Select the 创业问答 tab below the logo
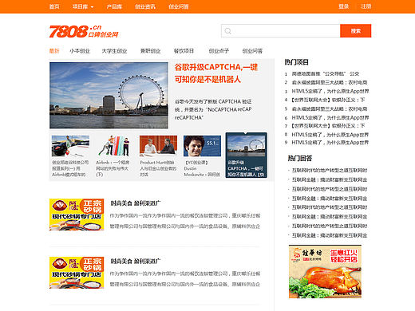 [x=252, y=51]
